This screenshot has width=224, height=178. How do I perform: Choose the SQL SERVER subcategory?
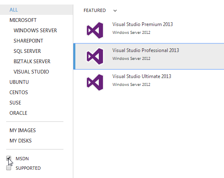point(27,51)
